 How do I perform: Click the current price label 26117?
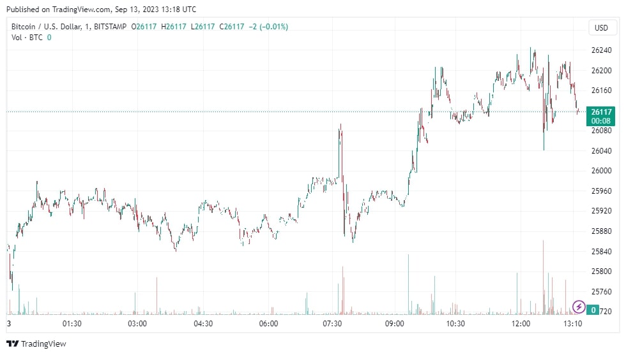(601, 112)
